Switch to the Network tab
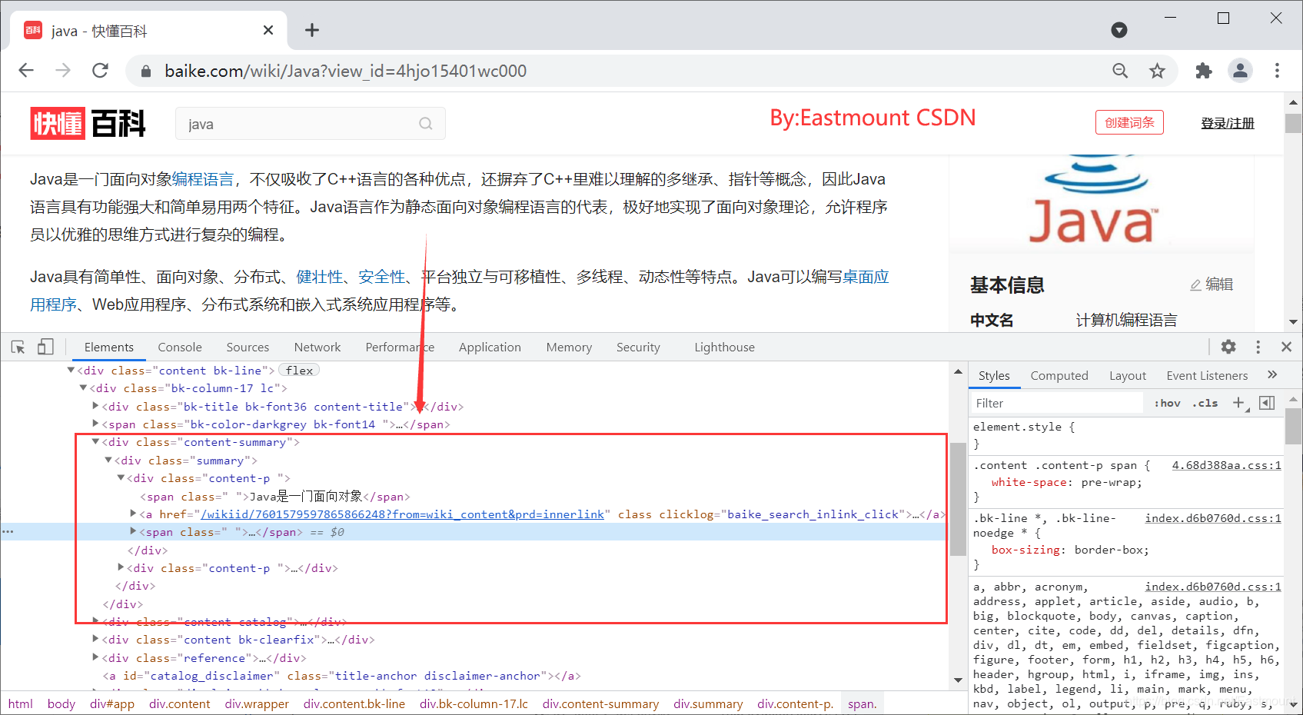This screenshot has width=1303, height=715. pos(317,348)
